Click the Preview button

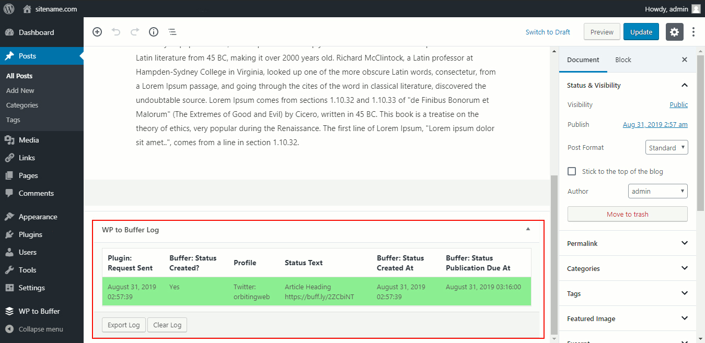point(602,32)
